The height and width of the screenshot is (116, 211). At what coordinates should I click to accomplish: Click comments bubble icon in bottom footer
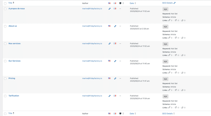point(120,114)
